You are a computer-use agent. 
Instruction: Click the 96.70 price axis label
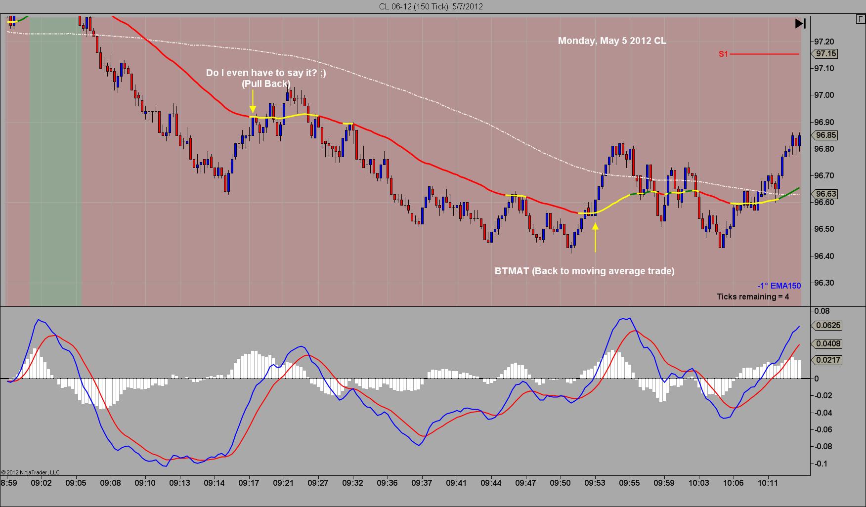824,175
